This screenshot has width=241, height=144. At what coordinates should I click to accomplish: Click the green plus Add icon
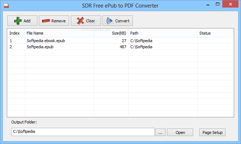tap(18, 21)
